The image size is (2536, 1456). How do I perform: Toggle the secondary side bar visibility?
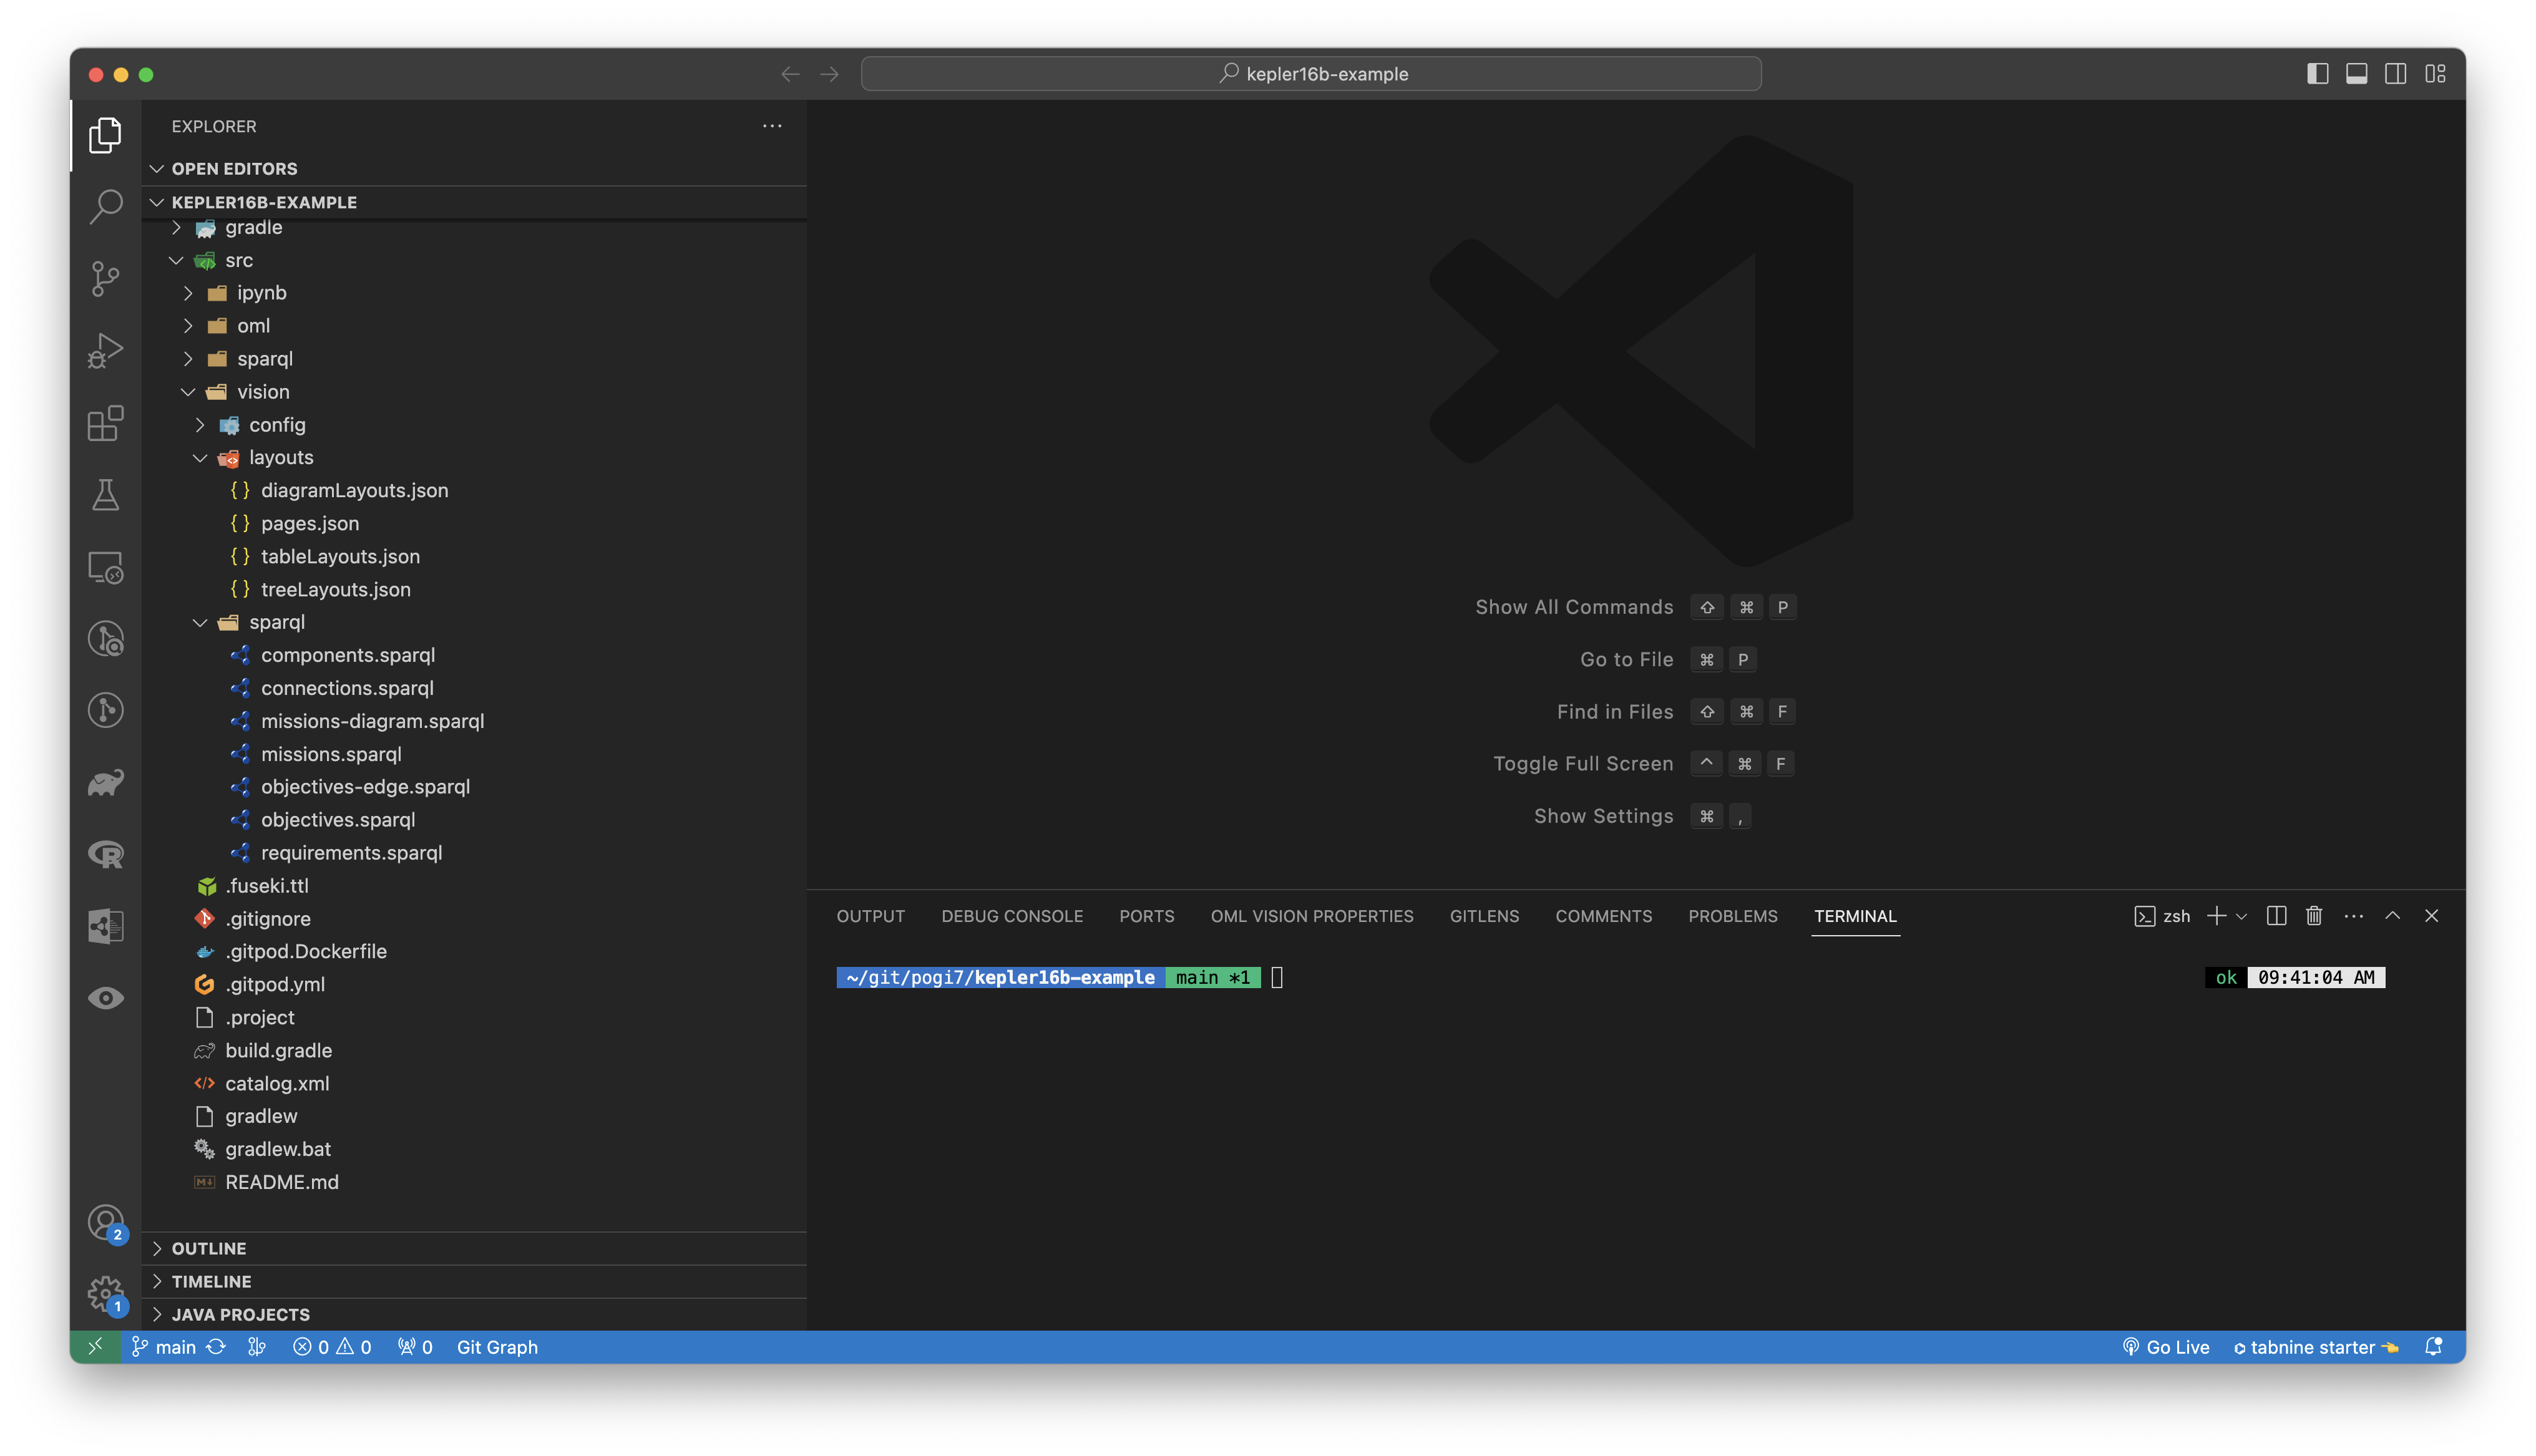[2395, 74]
